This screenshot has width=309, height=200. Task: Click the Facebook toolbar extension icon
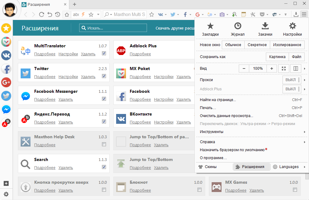pyautogui.click(x=185, y=14)
